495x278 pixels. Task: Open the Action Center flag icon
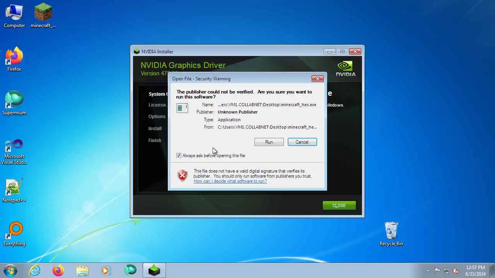(437, 271)
